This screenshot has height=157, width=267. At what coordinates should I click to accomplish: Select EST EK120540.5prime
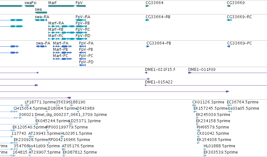click(13, 130)
